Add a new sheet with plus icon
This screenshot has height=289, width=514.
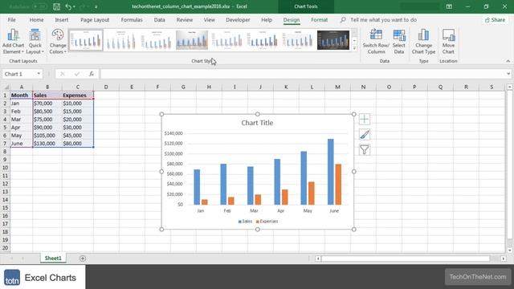point(82,258)
